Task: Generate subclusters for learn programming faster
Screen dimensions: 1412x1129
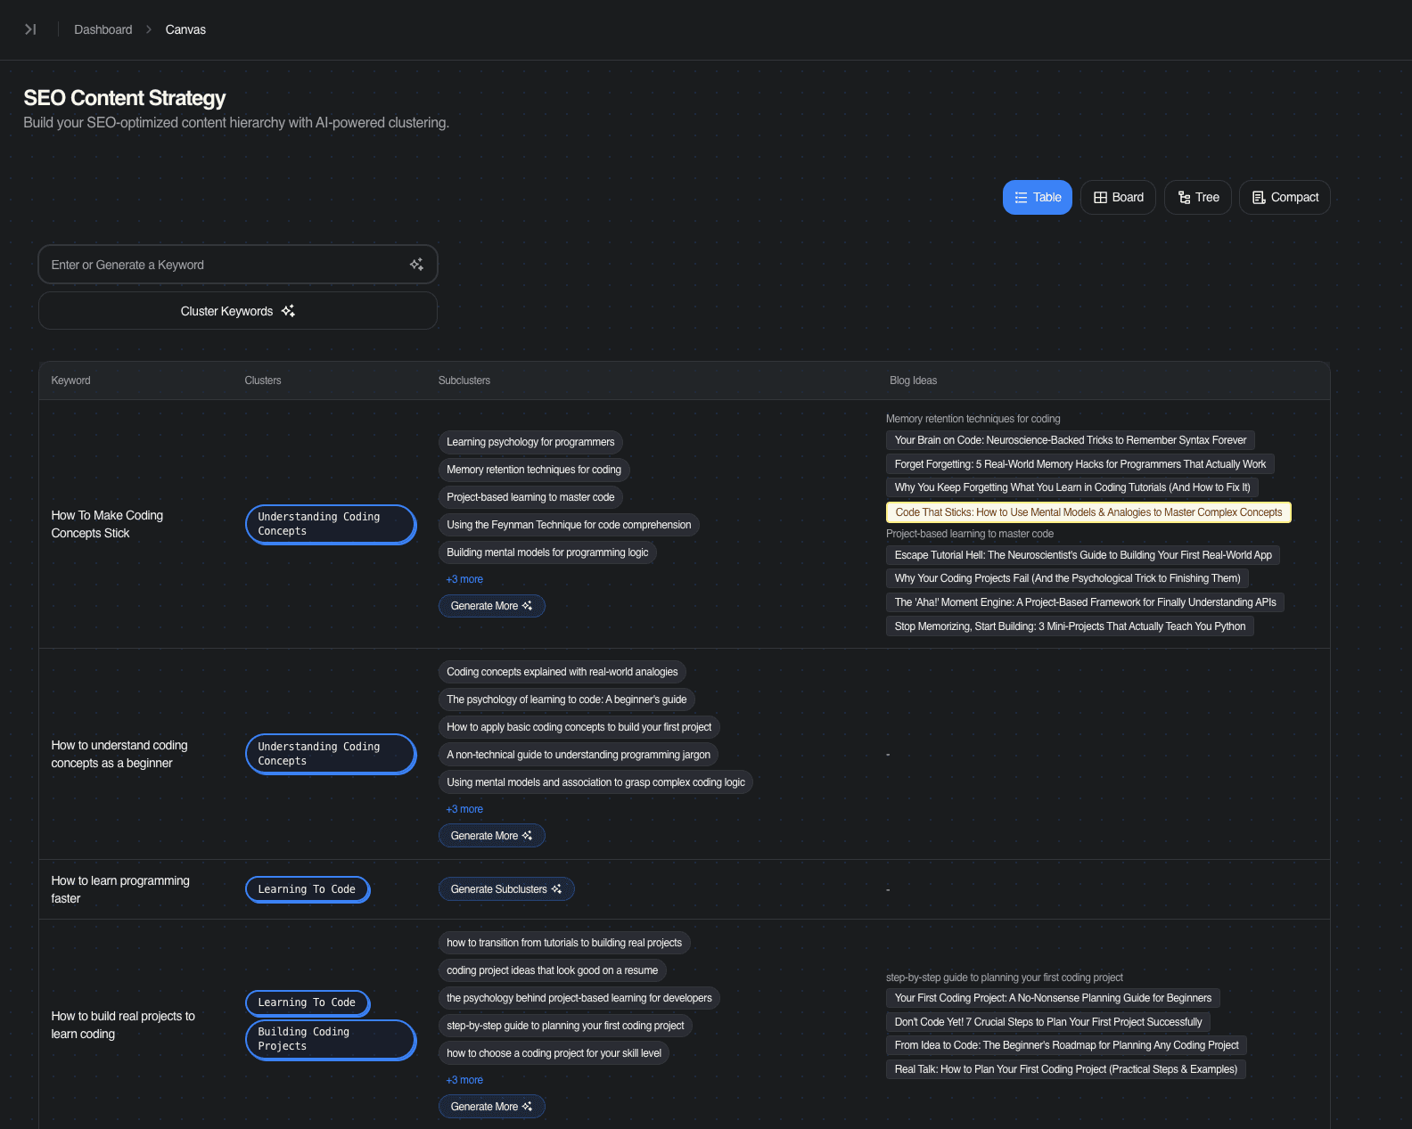Action: (x=505, y=889)
